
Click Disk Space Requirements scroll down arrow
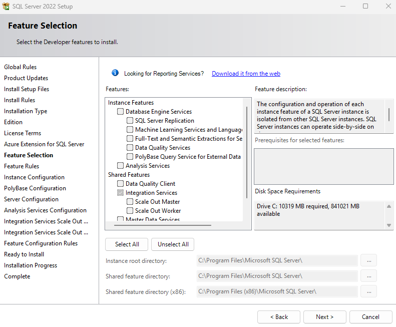pos(389,225)
